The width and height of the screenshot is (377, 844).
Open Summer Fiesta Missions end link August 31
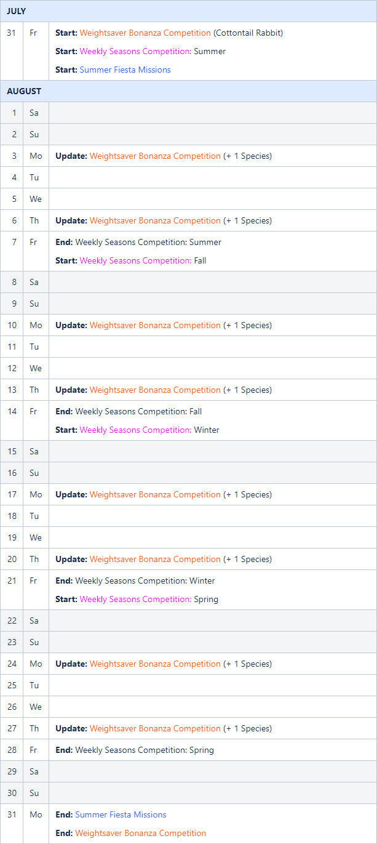click(x=121, y=814)
